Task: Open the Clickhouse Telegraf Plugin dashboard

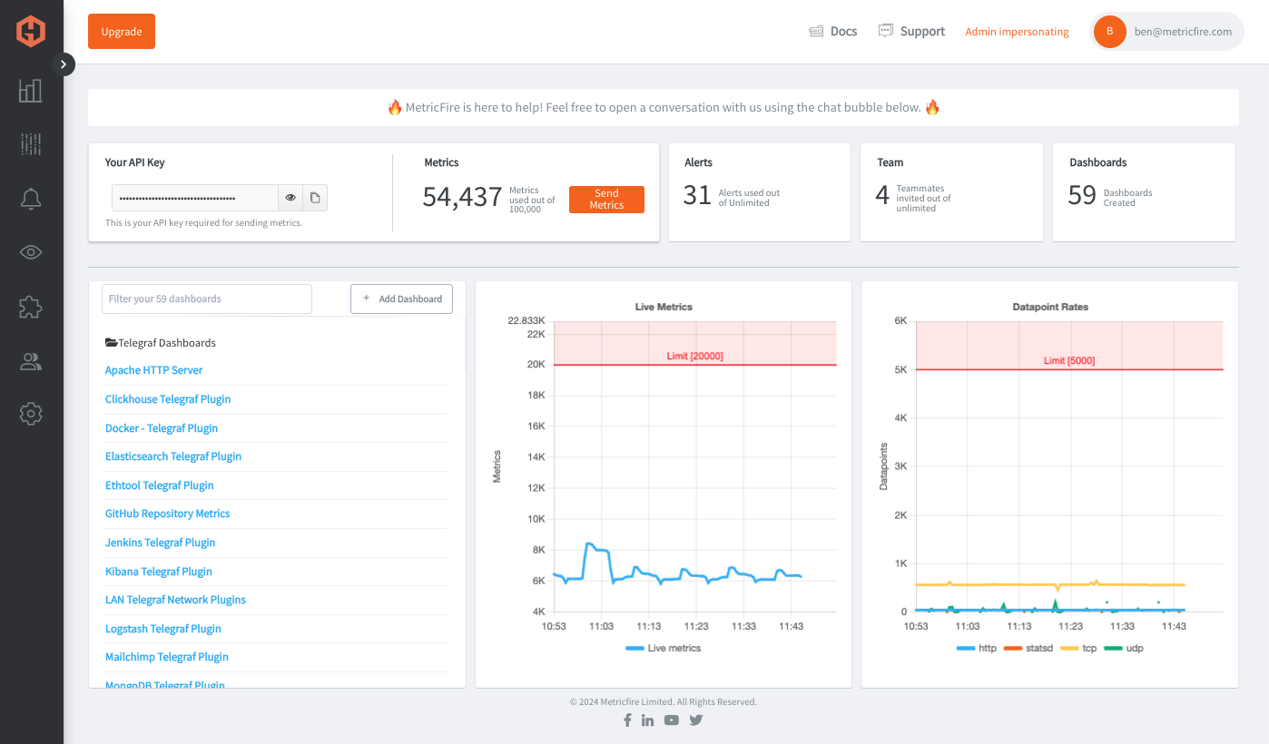Action: [x=168, y=399]
